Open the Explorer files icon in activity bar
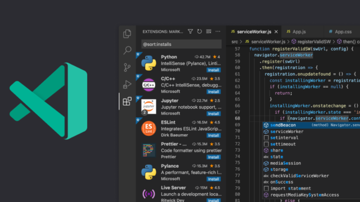The width and height of the screenshot is (360, 202). click(x=127, y=34)
